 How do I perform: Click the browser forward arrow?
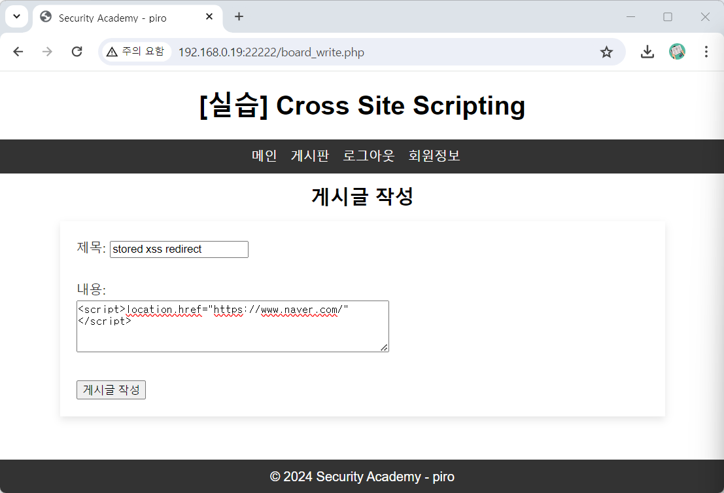tap(47, 52)
